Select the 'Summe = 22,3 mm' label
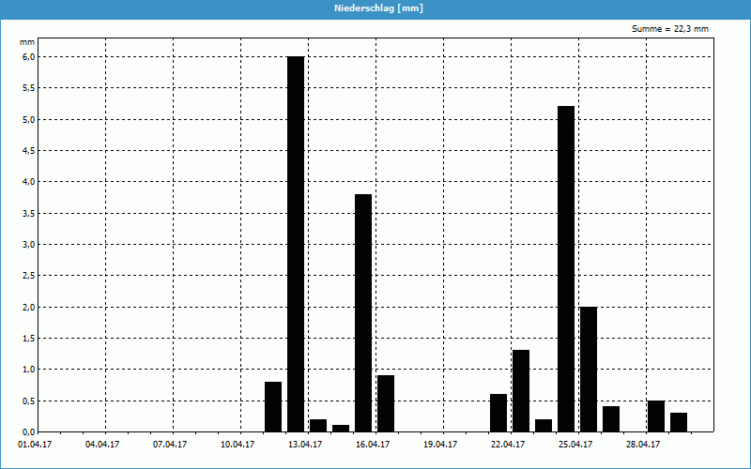Viewport: 751px width, 469px height. pos(670,29)
